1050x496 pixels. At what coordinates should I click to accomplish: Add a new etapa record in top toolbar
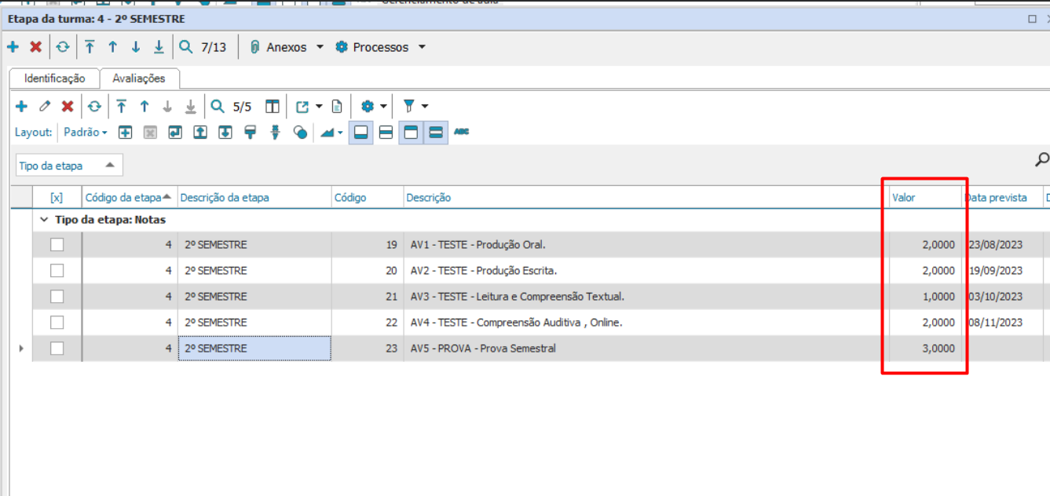(13, 47)
